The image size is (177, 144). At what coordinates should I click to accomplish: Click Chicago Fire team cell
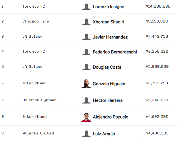pos(36,21)
